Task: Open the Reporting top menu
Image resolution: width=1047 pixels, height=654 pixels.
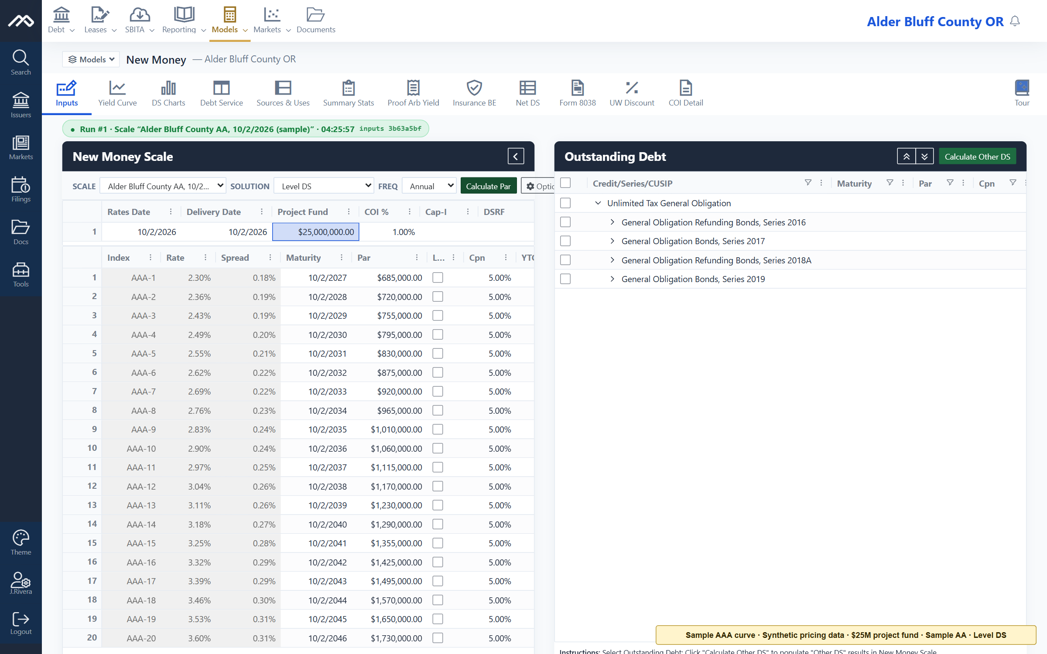Action: coord(183,20)
